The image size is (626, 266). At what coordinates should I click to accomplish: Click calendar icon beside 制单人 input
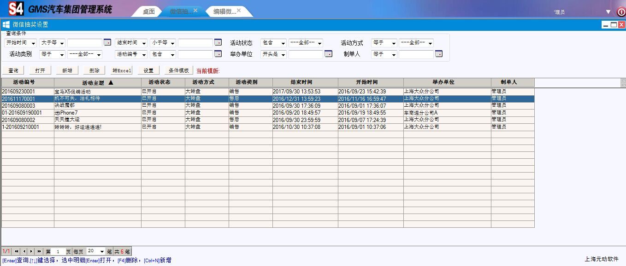(439, 54)
